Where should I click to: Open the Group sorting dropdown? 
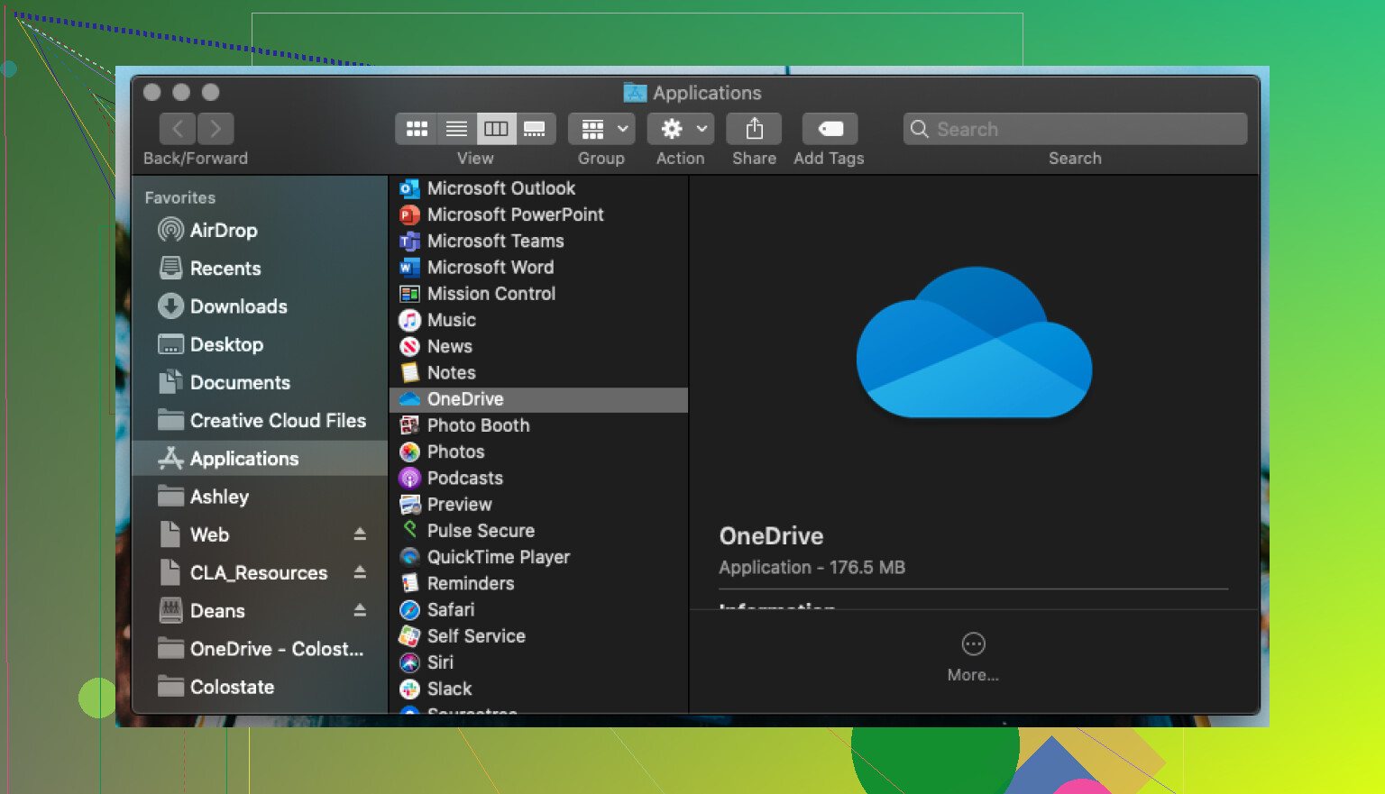[x=601, y=129]
